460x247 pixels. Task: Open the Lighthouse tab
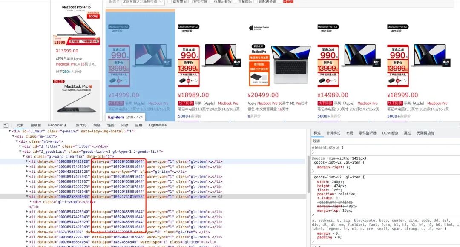pos(158,125)
